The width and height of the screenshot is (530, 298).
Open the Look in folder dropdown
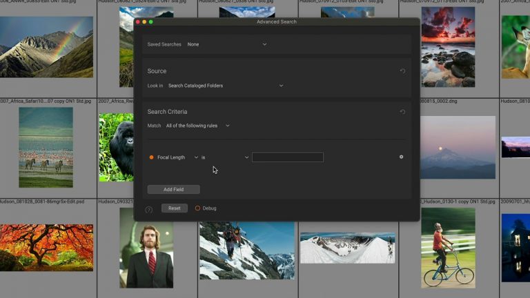tap(226, 86)
